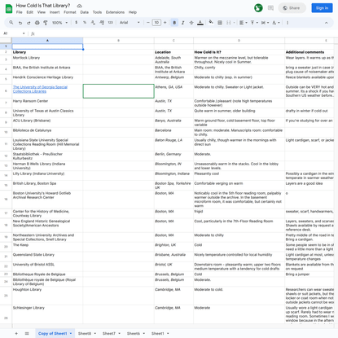
Task: Open more number formats 123
Action: tap(110, 23)
